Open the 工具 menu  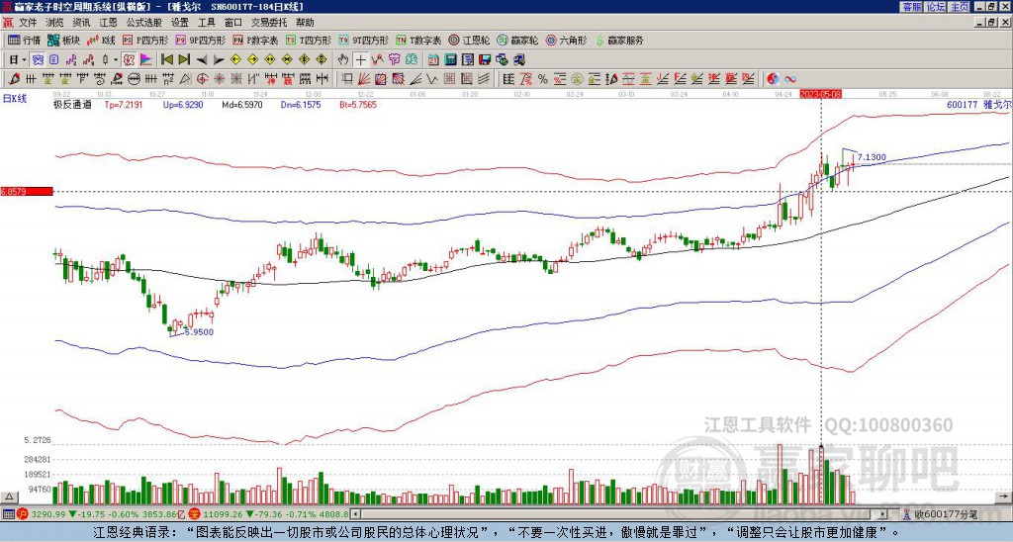(x=206, y=23)
